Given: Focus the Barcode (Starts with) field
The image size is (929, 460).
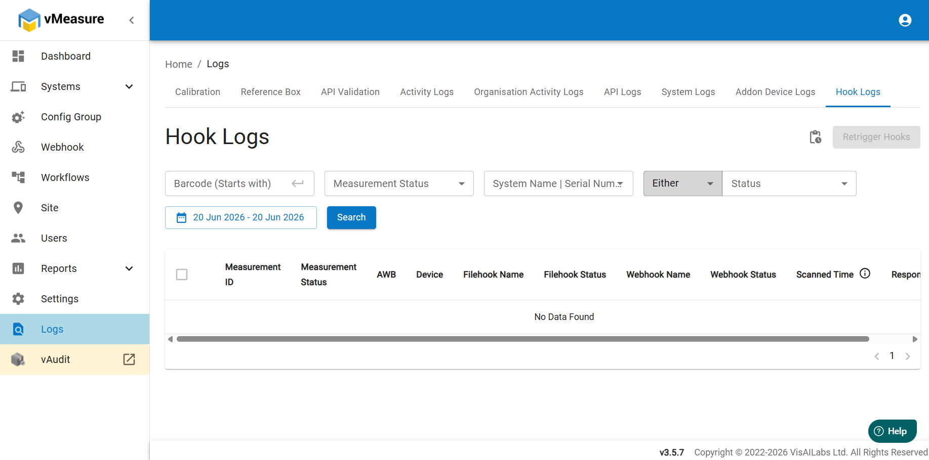Looking at the screenshot, I should [x=239, y=183].
